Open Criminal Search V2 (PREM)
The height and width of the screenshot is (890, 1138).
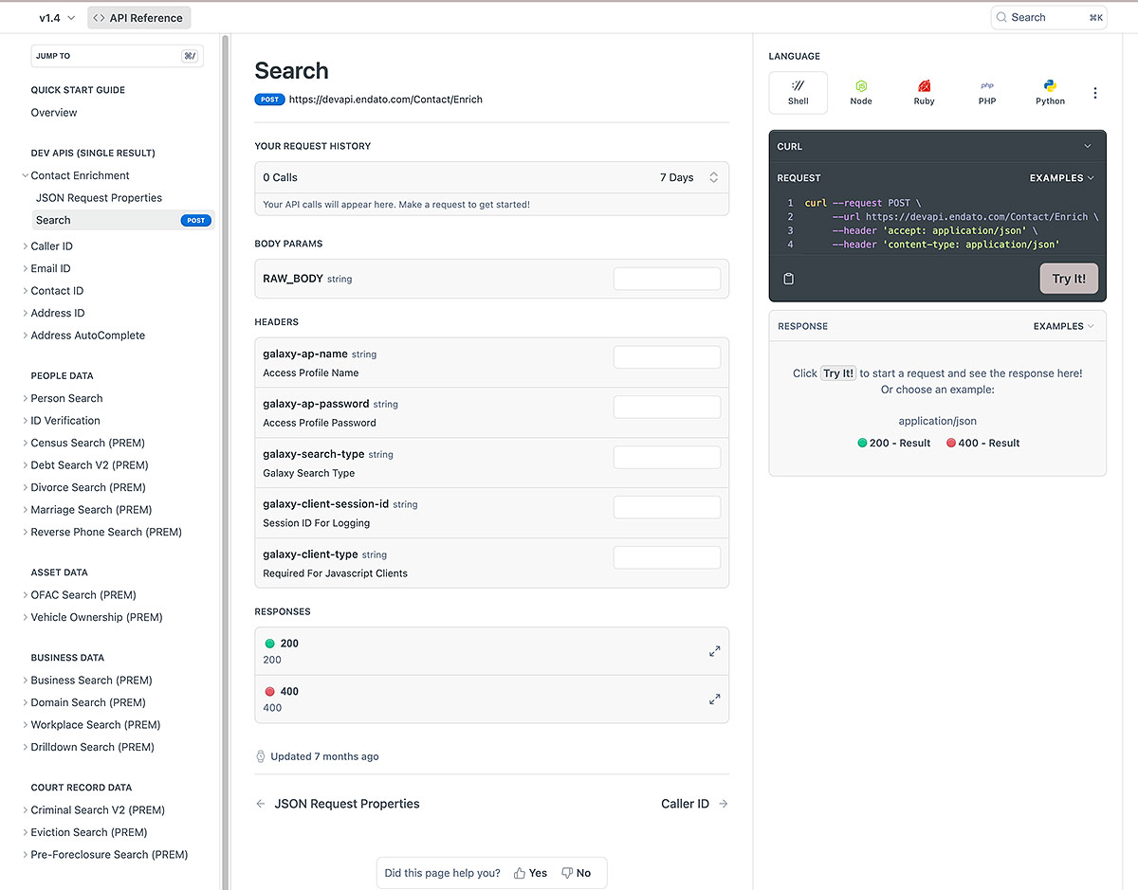[x=98, y=810]
